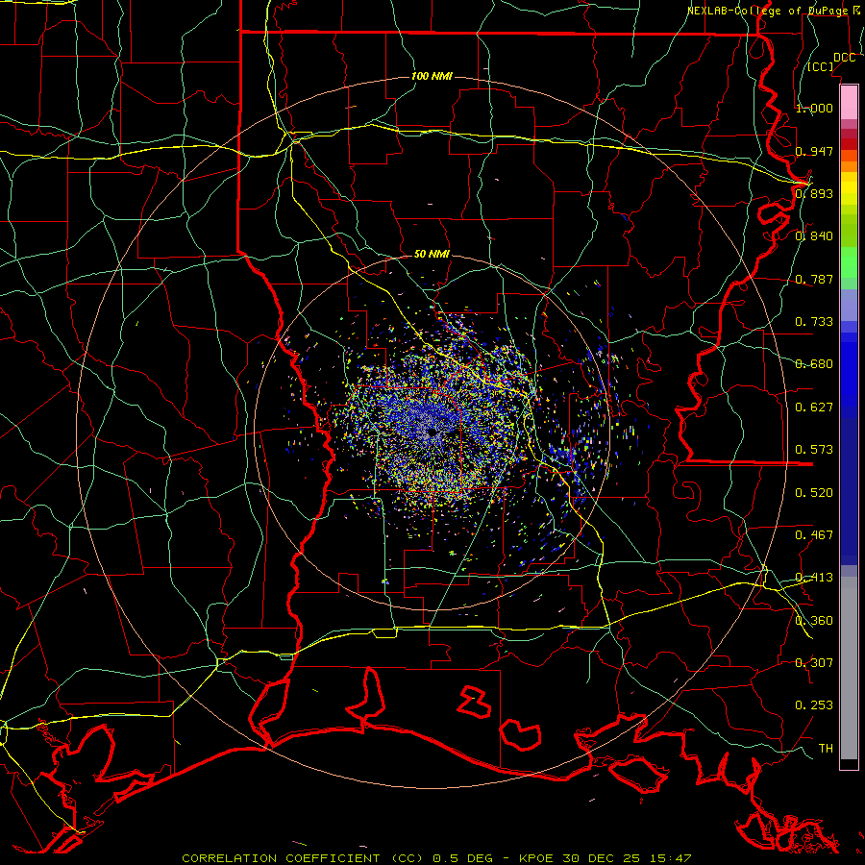This screenshot has width=865, height=865.
Task: Select the 0.947 value on the color scale
Action: pos(814,151)
